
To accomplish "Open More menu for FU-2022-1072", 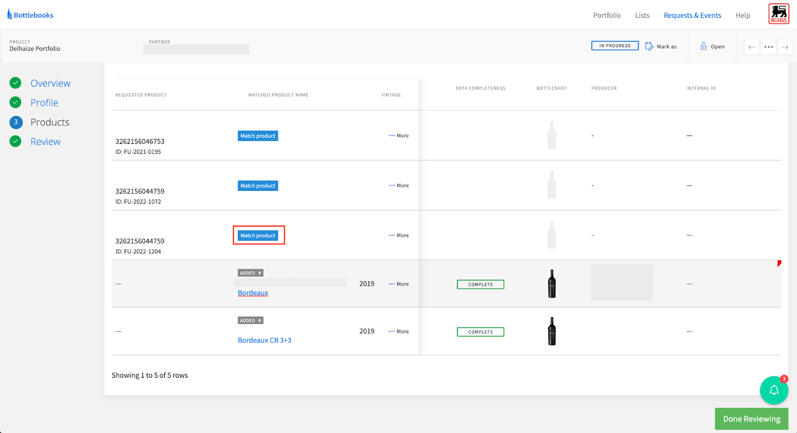I will pyautogui.click(x=398, y=185).
